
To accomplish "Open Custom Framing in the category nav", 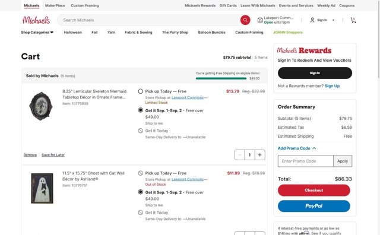I will (249, 33).
